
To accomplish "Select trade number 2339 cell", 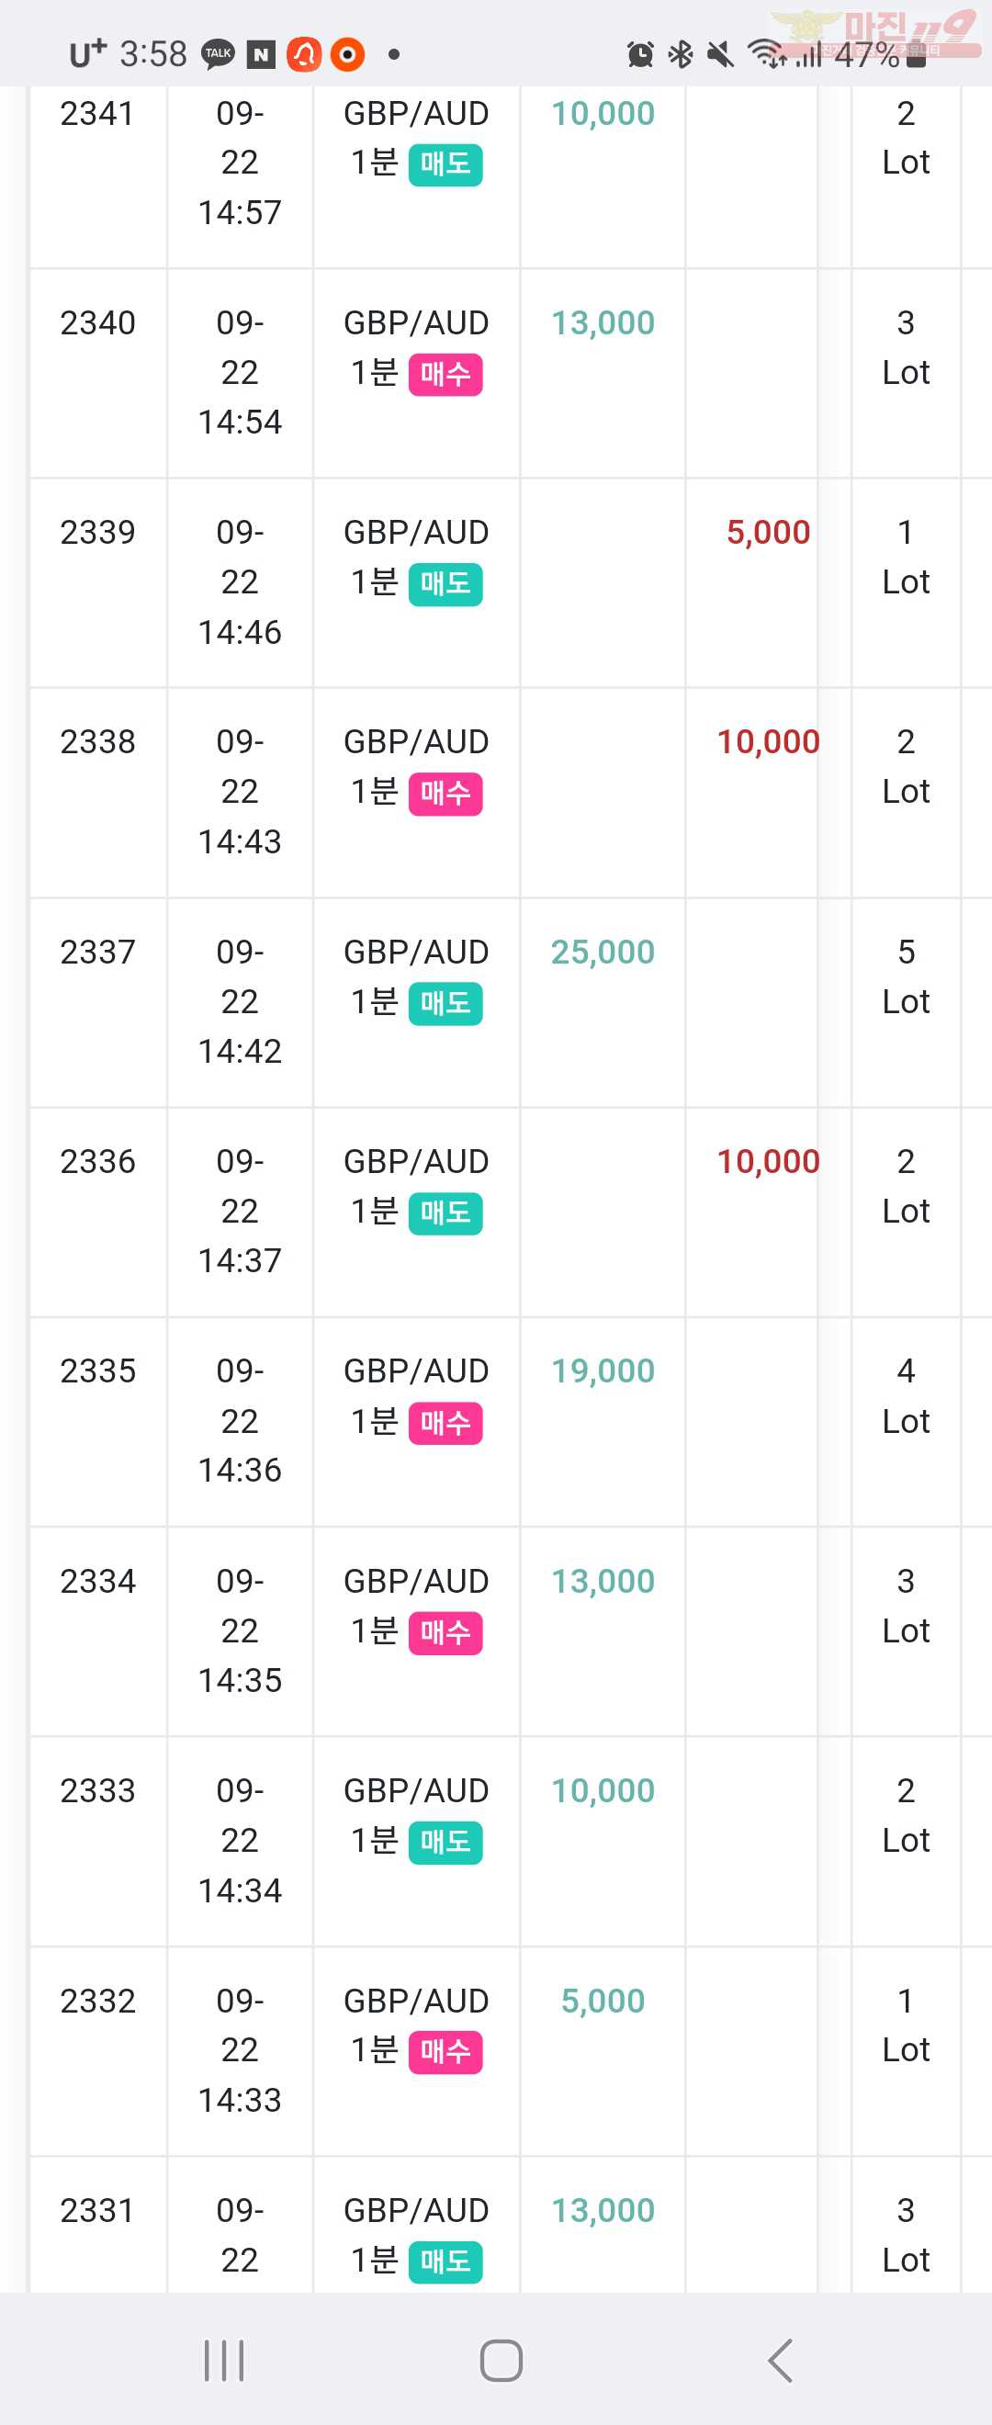I will click(x=98, y=582).
